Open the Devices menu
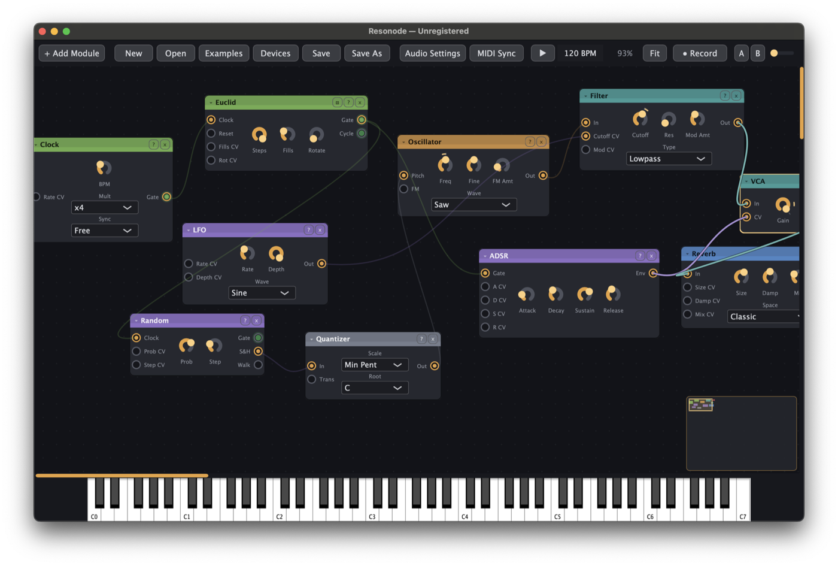Screen dimensions: 838x566 275,53
